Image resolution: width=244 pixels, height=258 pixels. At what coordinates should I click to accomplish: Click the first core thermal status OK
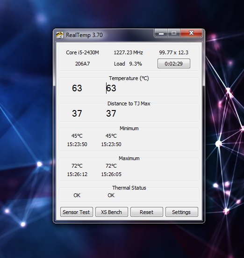(x=77, y=195)
